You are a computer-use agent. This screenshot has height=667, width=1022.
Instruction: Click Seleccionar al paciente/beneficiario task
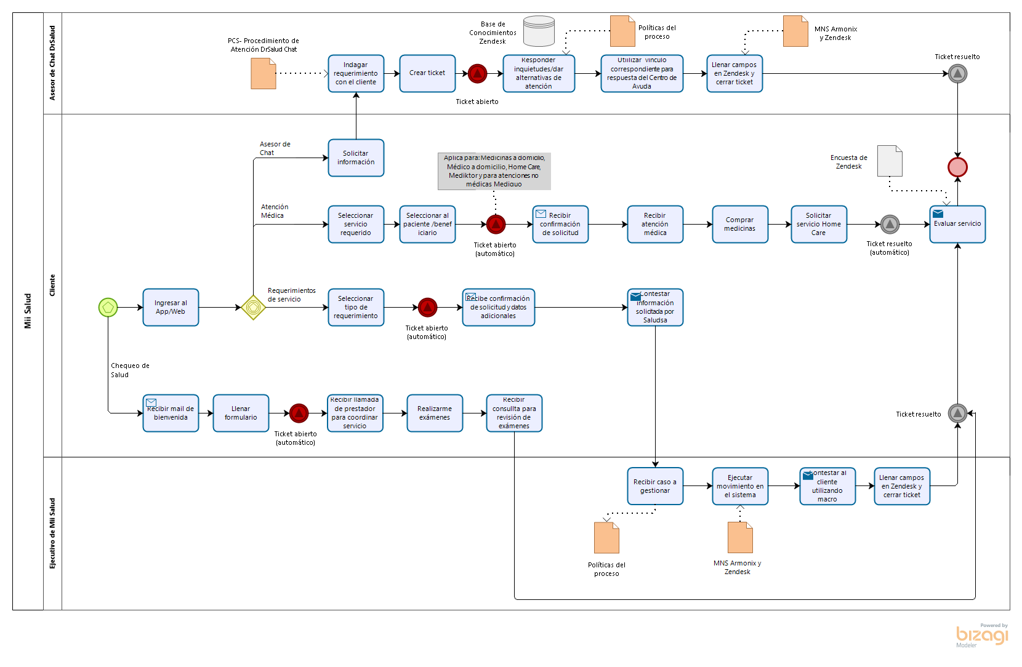[x=427, y=224]
